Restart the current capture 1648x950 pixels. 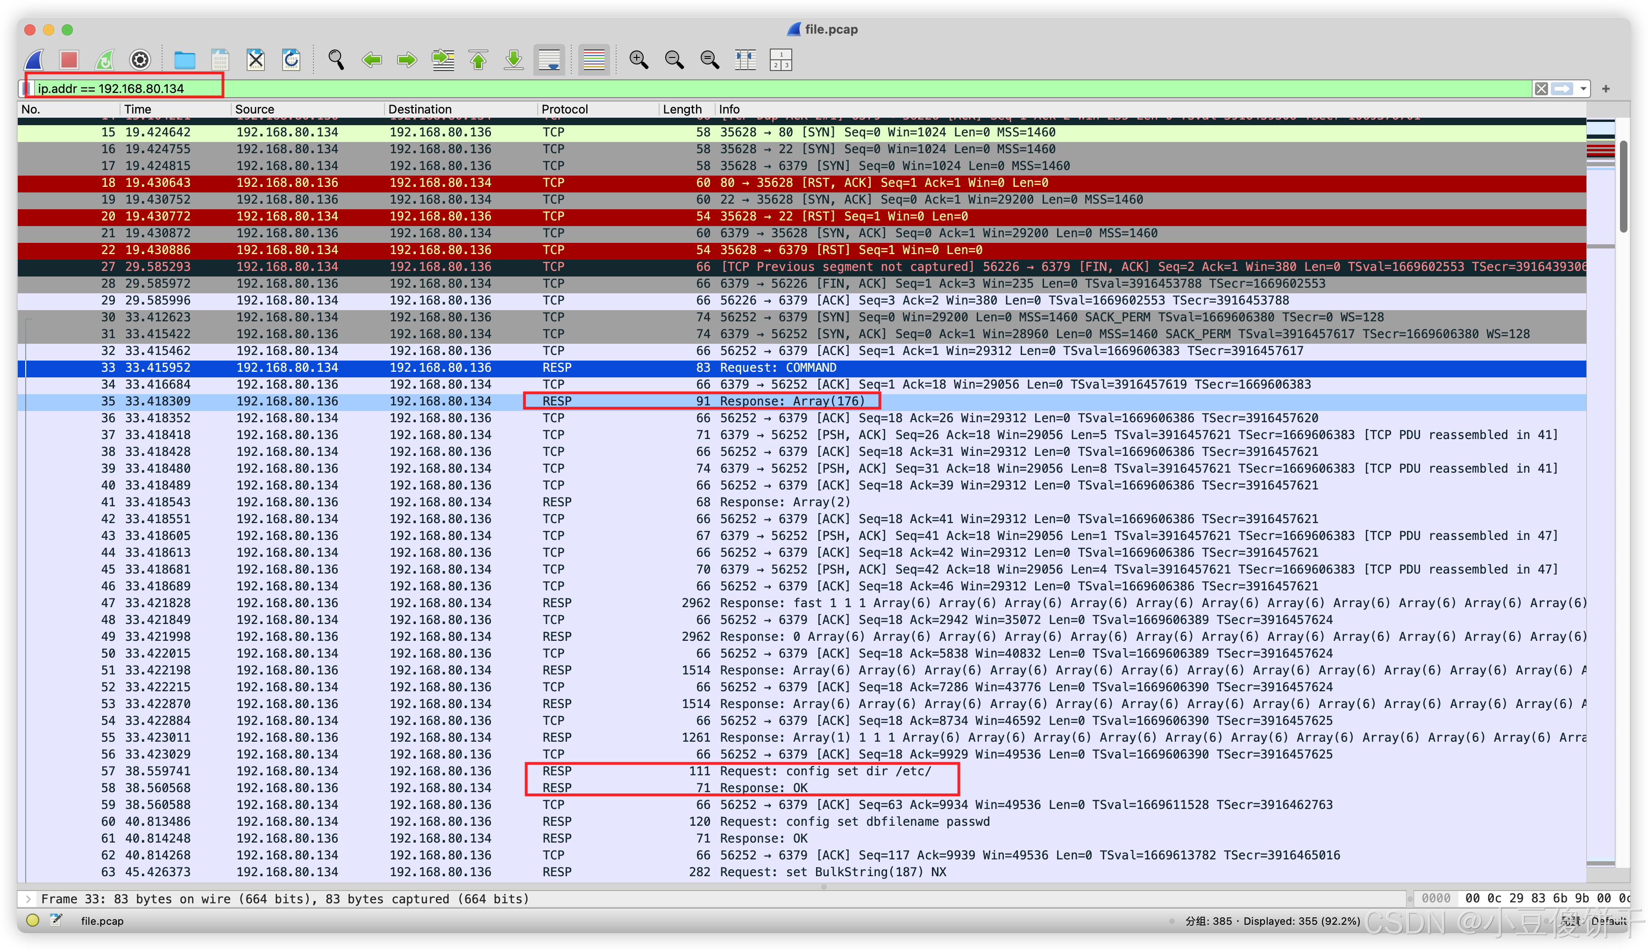coord(104,59)
